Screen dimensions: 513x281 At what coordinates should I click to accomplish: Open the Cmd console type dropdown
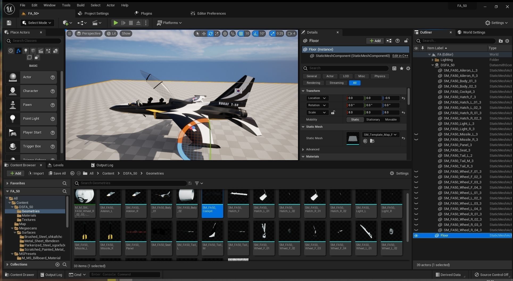pos(77,275)
